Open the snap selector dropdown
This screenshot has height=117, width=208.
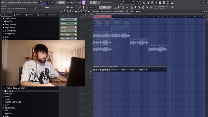point(92,7)
